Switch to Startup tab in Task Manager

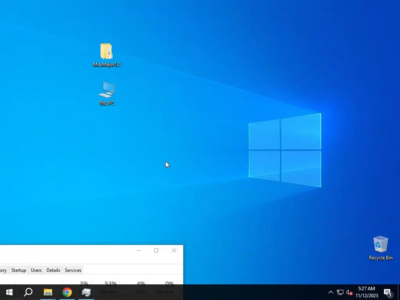click(x=19, y=270)
